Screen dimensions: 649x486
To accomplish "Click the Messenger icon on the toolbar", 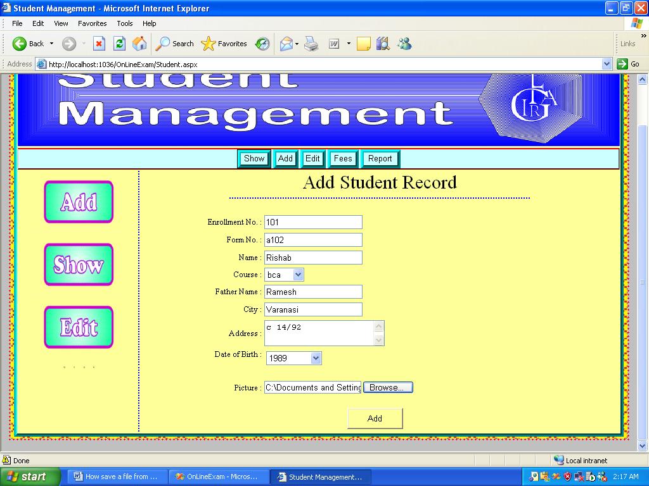I will click(405, 44).
